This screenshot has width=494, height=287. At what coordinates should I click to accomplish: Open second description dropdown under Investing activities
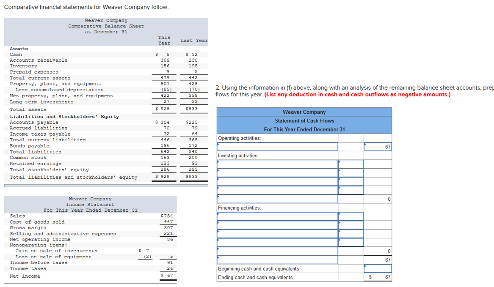[x=277, y=173]
